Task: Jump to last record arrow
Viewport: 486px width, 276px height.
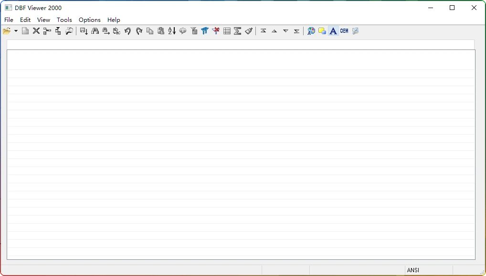Action: [x=296, y=31]
